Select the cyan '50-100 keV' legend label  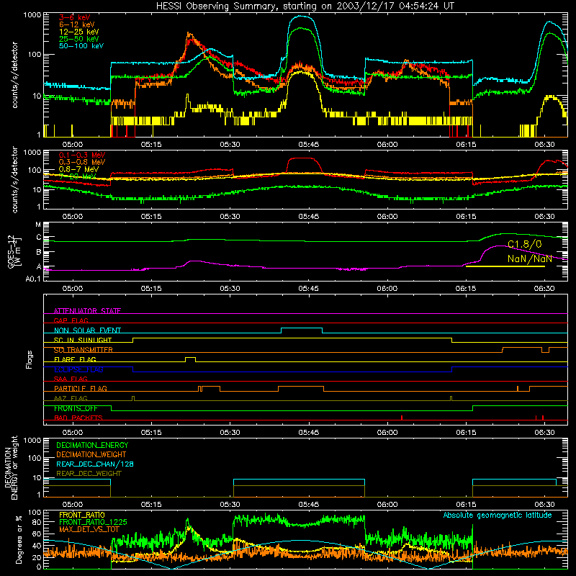click(x=81, y=46)
